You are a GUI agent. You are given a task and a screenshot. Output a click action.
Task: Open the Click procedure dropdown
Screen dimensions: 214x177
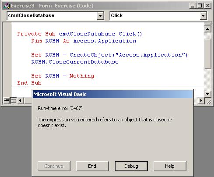point(203,15)
